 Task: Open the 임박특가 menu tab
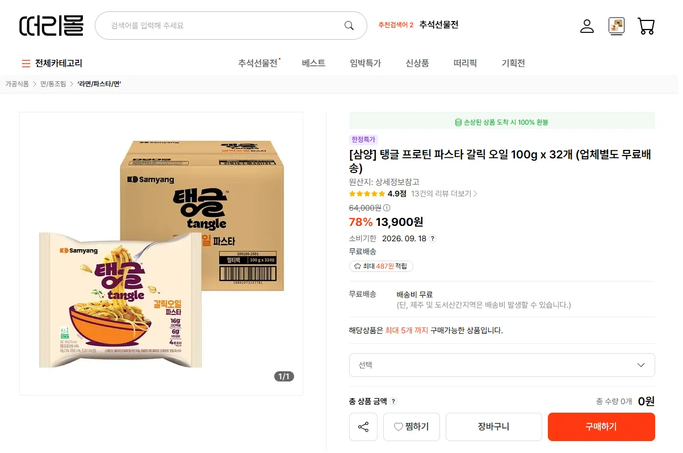(365, 63)
